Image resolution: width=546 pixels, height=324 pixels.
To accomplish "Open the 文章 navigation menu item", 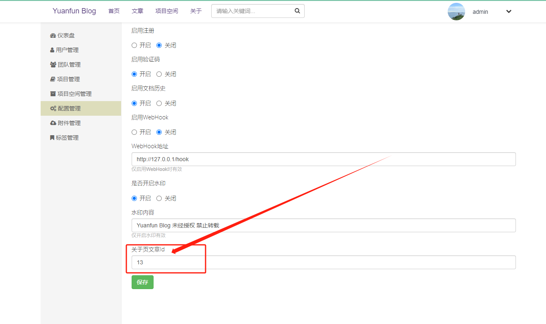I will [x=137, y=11].
